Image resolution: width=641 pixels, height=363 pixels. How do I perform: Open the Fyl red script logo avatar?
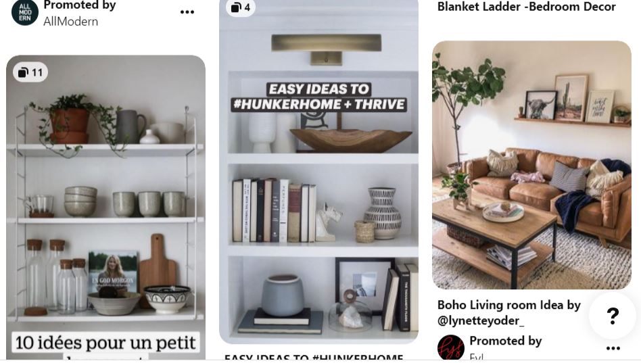[x=451, y=347]
